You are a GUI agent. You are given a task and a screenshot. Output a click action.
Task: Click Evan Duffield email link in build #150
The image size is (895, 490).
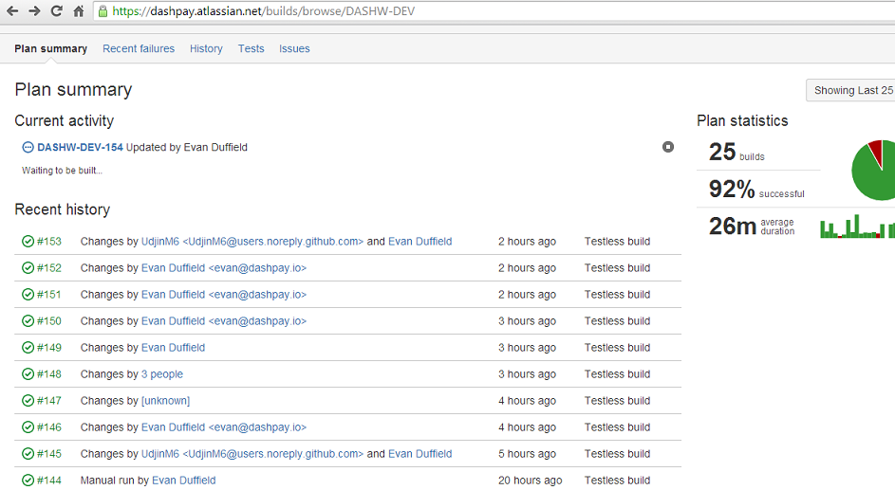pos(224,320)
